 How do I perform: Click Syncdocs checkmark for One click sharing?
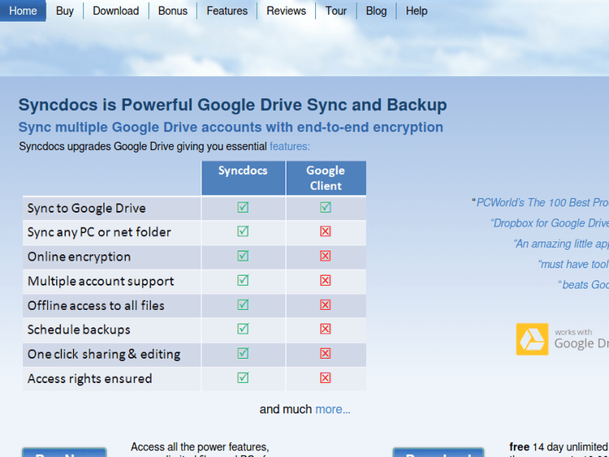[x=243, y=353]
